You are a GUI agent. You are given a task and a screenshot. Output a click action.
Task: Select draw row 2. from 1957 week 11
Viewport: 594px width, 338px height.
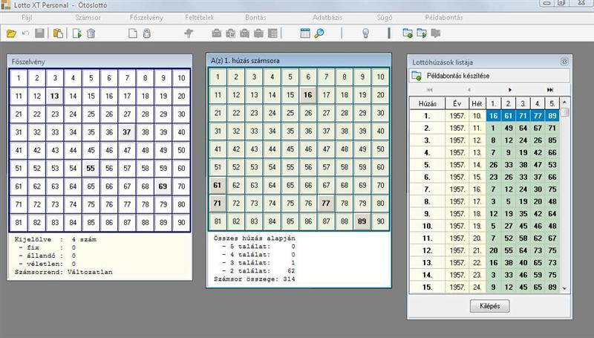pos(484,128)
